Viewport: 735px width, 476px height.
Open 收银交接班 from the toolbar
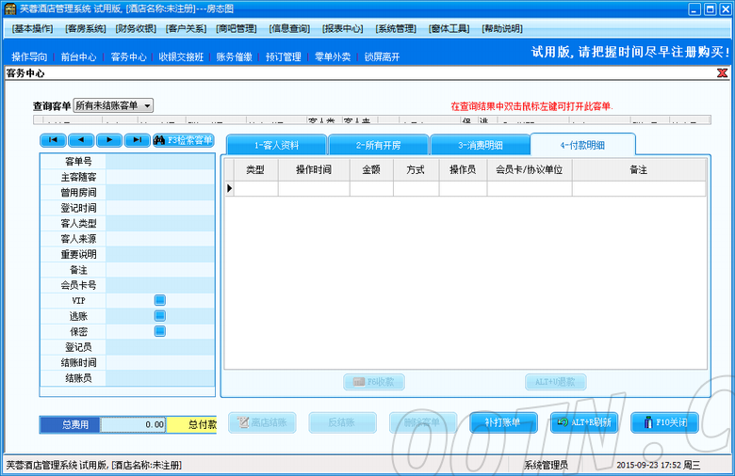(181, 56)
